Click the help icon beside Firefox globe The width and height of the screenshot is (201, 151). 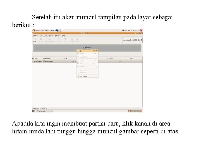click(60, 30)
